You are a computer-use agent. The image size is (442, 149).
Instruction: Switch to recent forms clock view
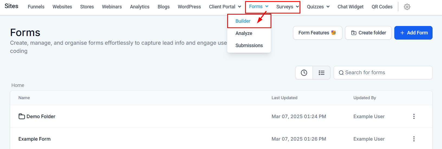coord(304,73)
